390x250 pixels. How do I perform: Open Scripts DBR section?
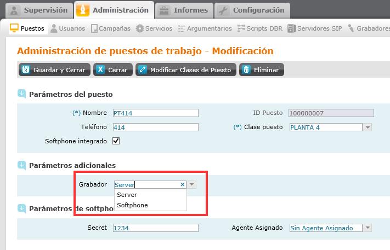click(260, 28)
